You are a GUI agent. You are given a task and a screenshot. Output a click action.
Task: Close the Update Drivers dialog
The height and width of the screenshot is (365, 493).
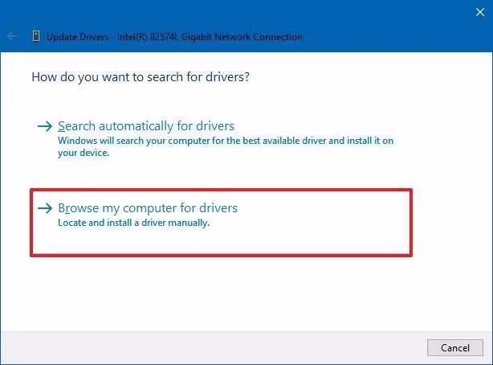480,12
